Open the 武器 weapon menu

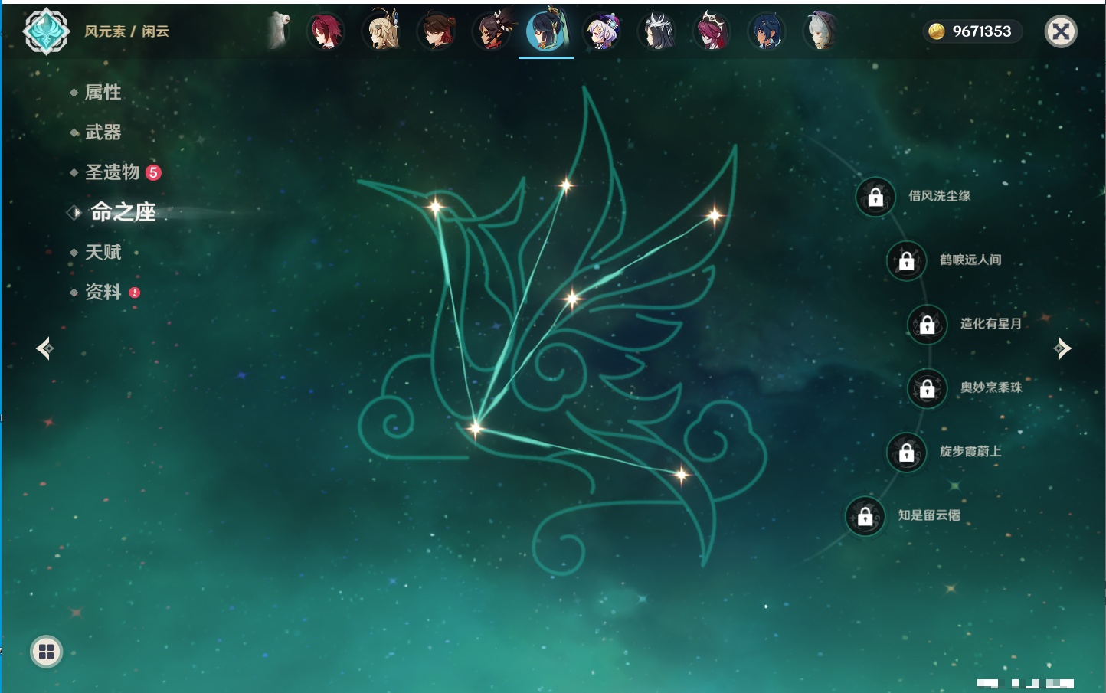[x=103, y=132]
